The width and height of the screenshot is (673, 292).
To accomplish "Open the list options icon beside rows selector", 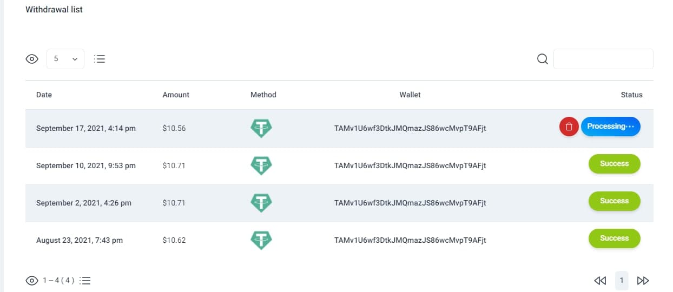I will [100, 59].
